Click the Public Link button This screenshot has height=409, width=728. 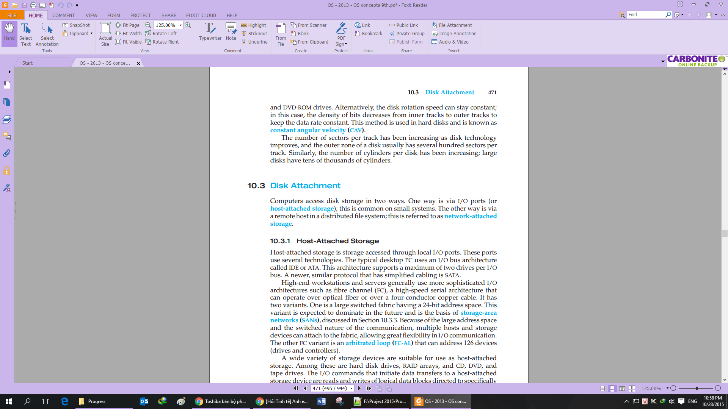click(403, 25)
